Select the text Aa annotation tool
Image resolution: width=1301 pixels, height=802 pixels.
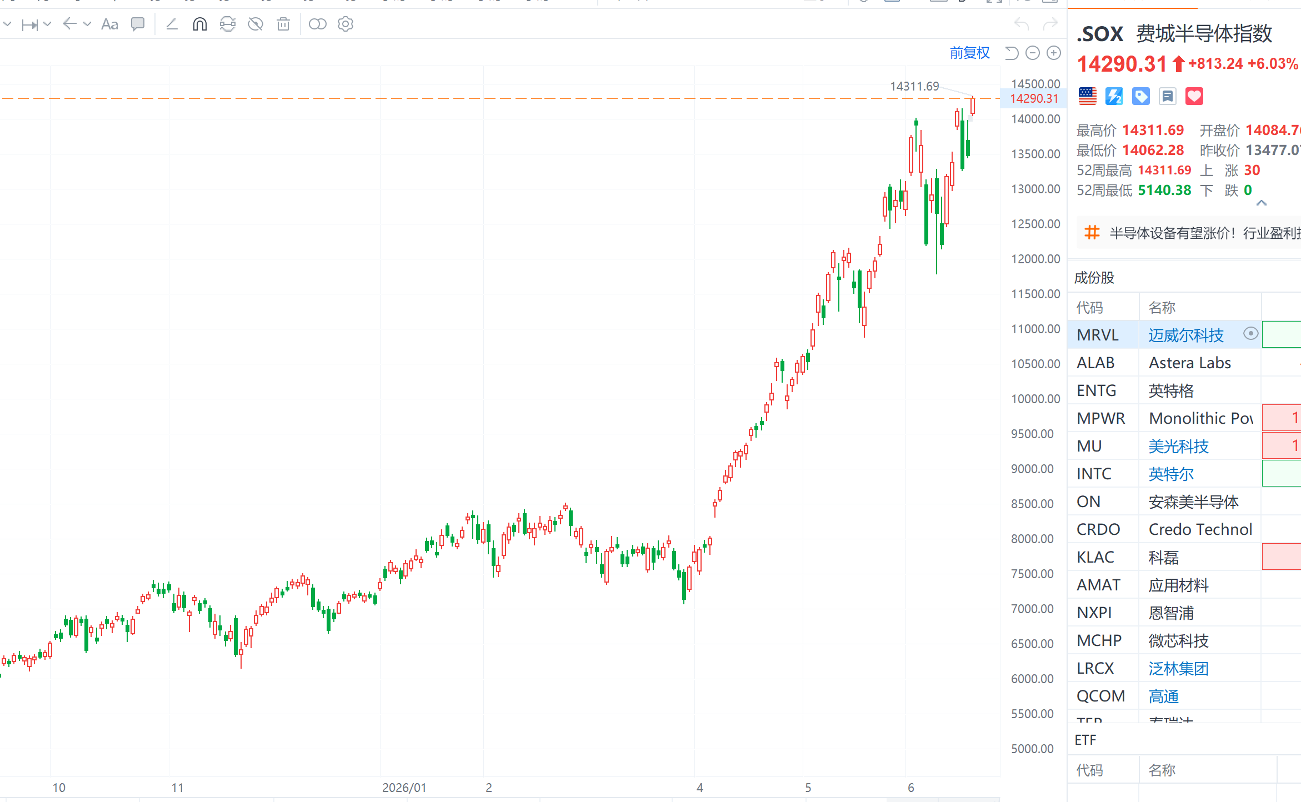coord(109,24)
